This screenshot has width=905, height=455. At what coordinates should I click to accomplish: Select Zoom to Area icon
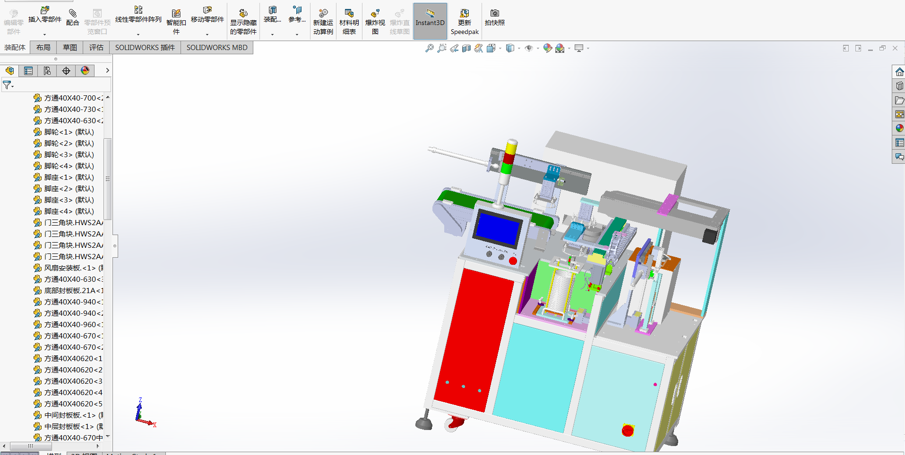[x=441, y=48]
